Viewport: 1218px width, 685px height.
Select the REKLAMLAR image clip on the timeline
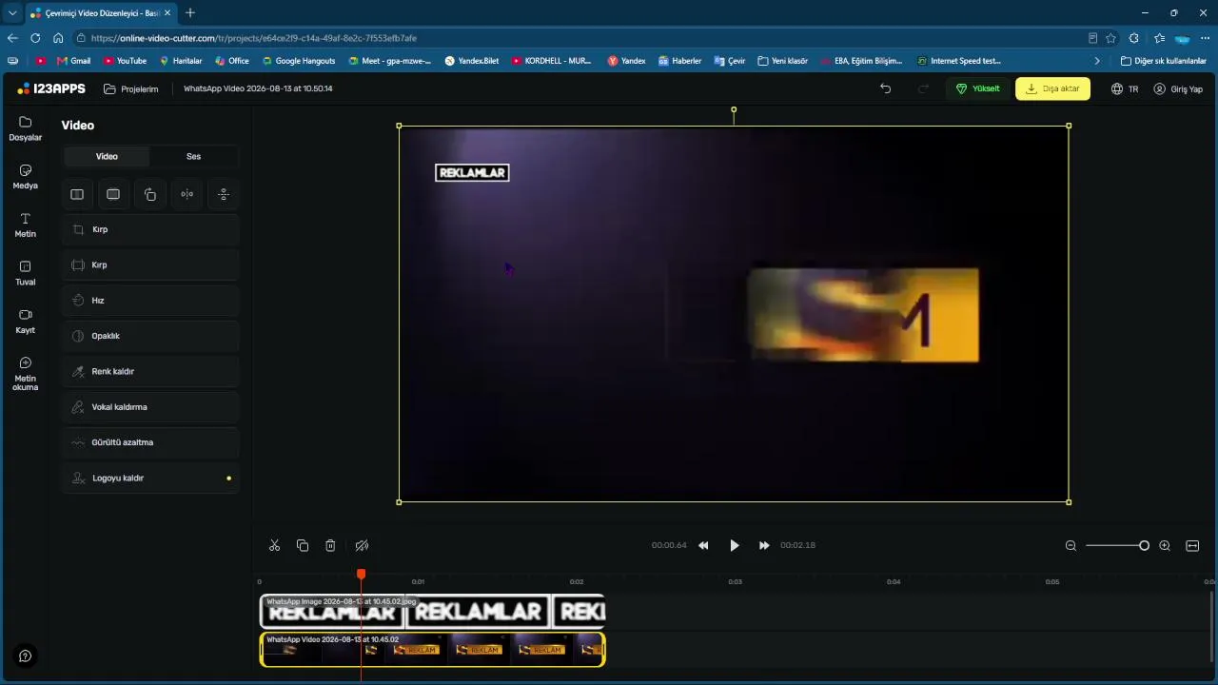[432, 612]
